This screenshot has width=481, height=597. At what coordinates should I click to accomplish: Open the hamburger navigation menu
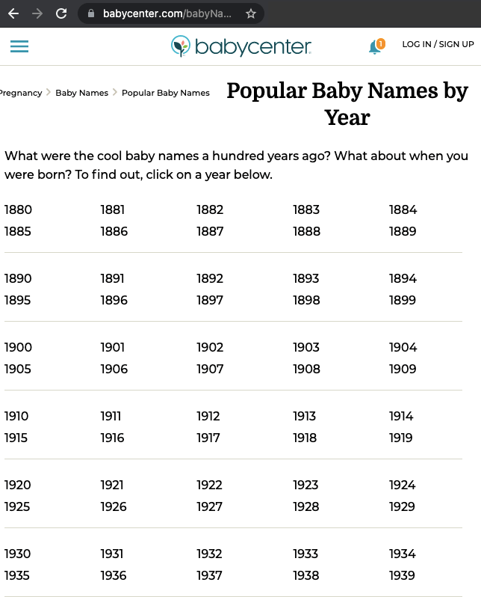point(19,46)
